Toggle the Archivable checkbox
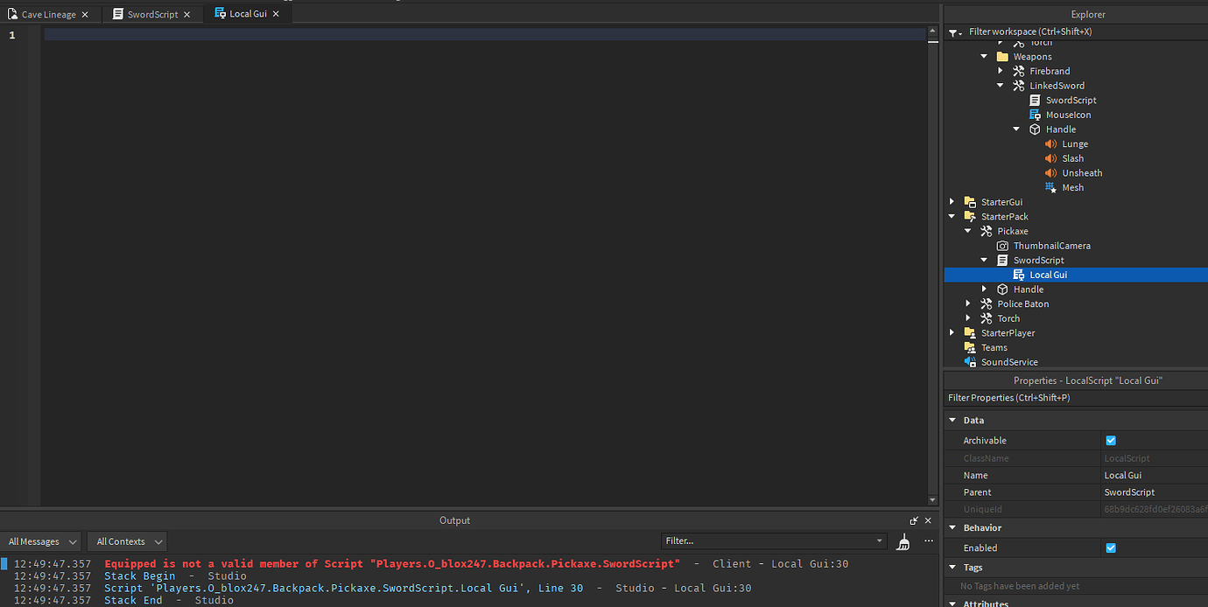The height and width of the screenshot is (607, 1208). coord(1111,441)
